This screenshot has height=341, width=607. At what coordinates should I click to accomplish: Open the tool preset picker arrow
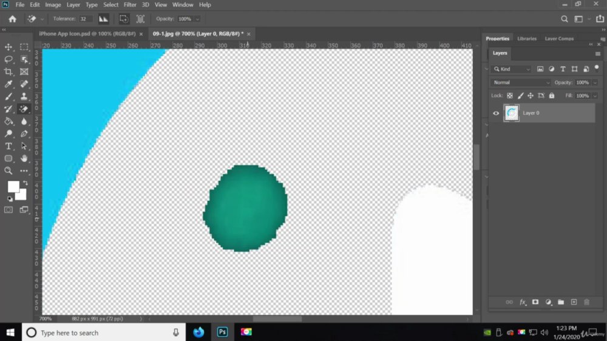(42, 19)
